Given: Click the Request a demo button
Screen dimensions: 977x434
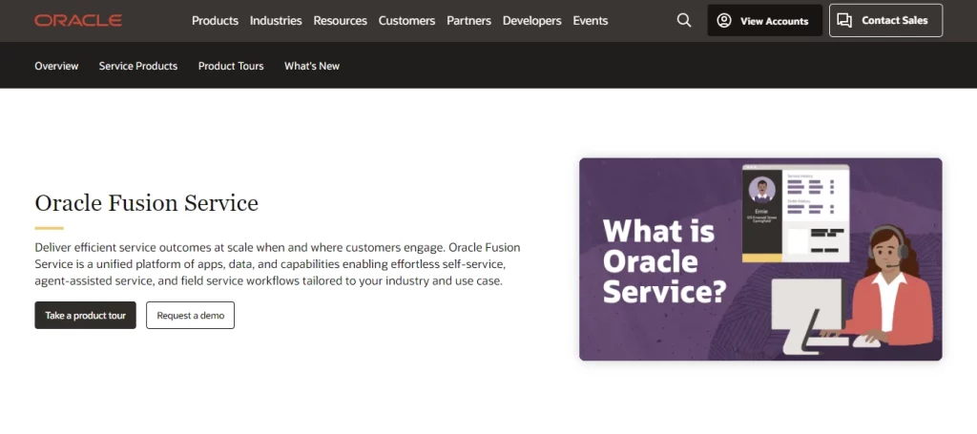Looking at the screenshot, I should point(191,315).
